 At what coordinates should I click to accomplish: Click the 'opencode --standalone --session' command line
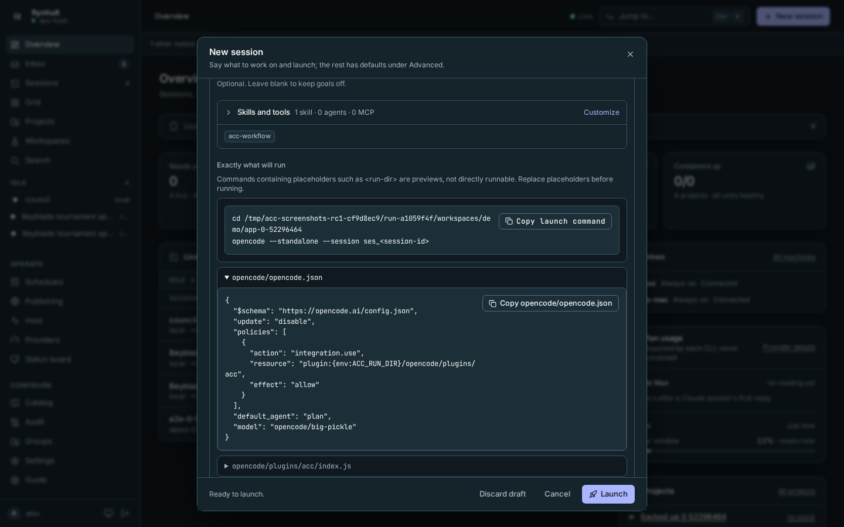point(331,241)
